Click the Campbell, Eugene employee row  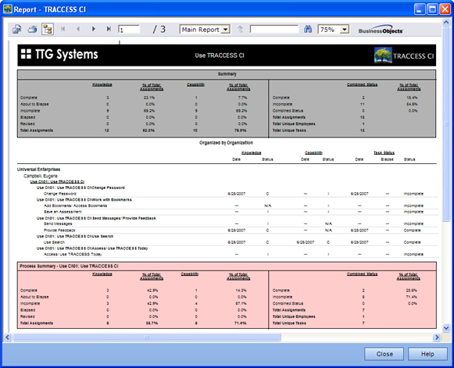(x=41, y=176)
